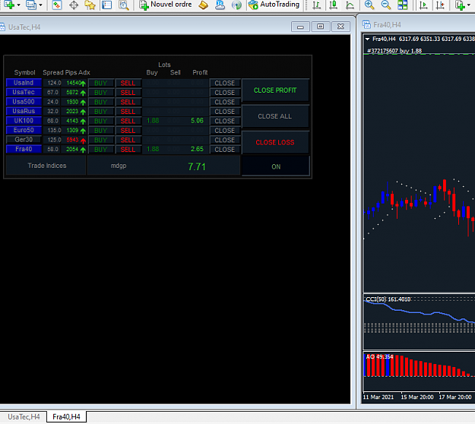Restore the UsaTec,H4 chart window
Viewport: 475px width, 424px height.
click(320, 27)
